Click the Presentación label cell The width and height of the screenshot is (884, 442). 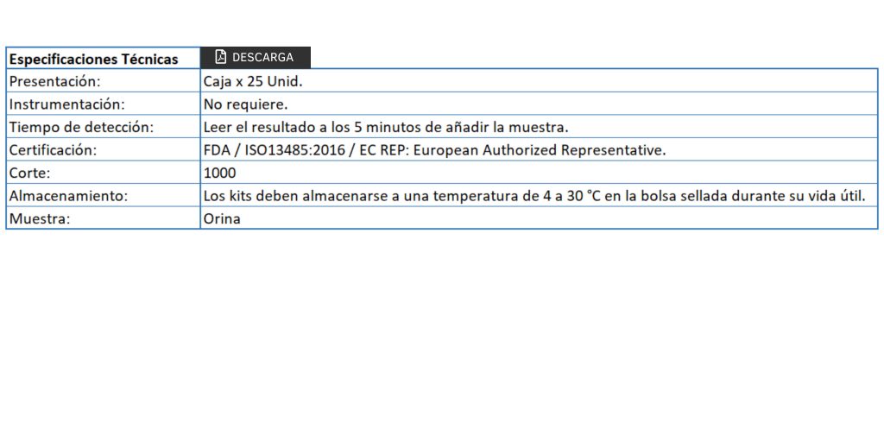point(104,81)
